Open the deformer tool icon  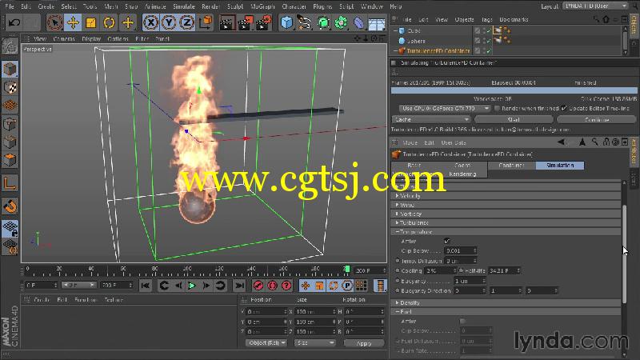358,22
